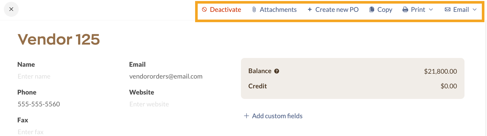Click the Deactivate prohibition icon
The image size is (487, 136).
tap(204, 10)
